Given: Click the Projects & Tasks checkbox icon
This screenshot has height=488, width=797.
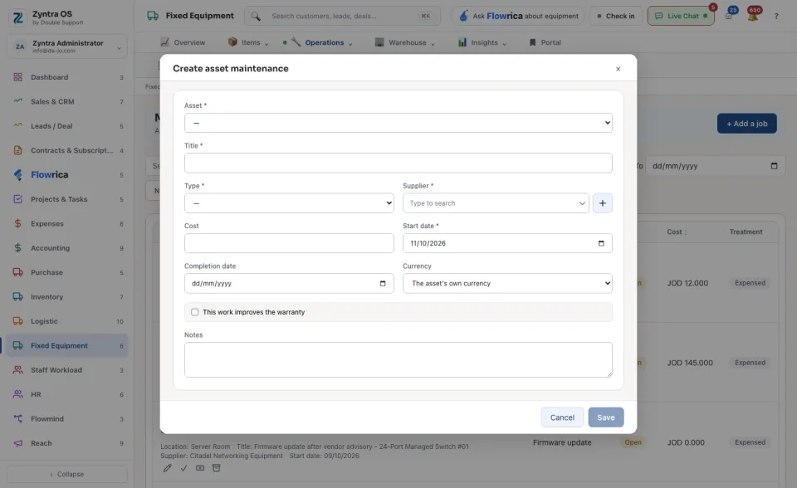Looking at the screenshot, I should (17, 199).
